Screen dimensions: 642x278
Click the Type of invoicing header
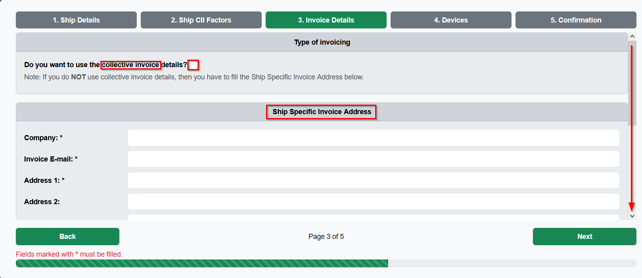point(322,42)
